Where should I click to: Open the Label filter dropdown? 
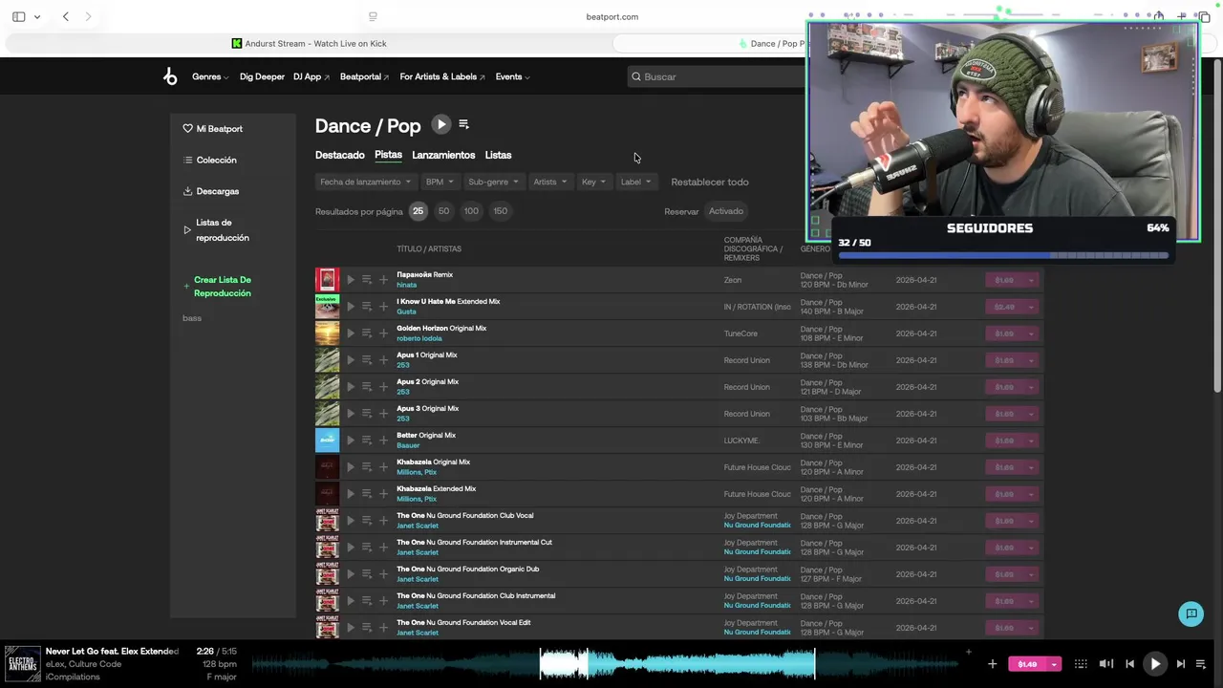pyautogui.click(x=635, y=182)
